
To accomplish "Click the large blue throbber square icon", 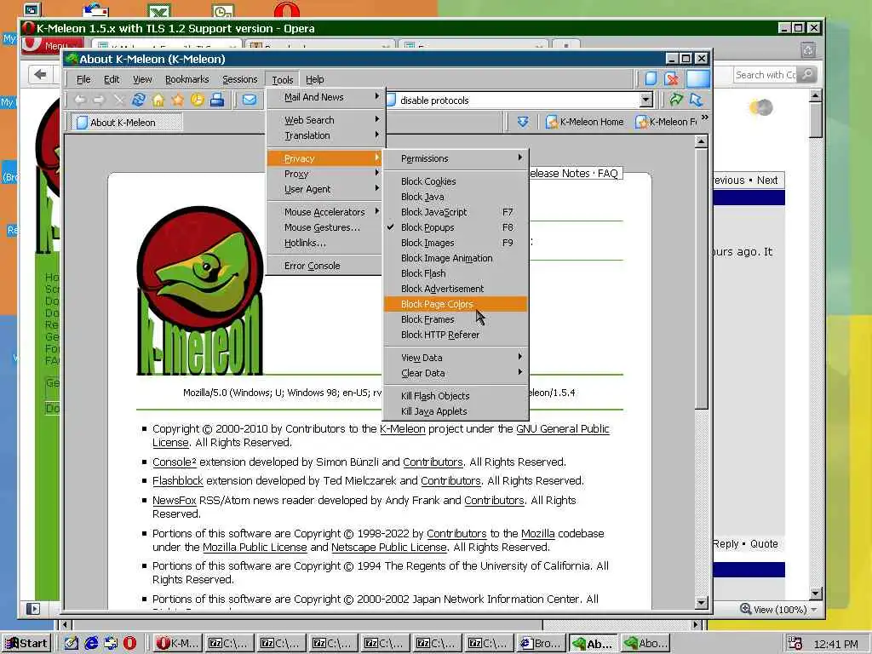I will (698, 78).
